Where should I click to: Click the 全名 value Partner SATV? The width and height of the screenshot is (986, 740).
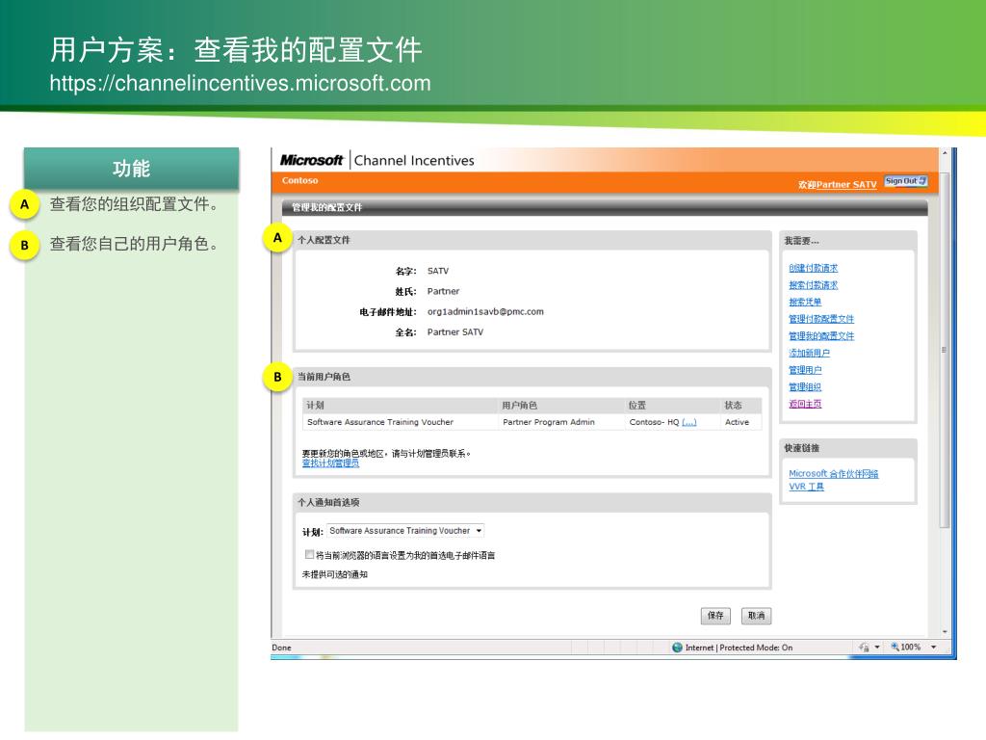[x=455, y=332]
